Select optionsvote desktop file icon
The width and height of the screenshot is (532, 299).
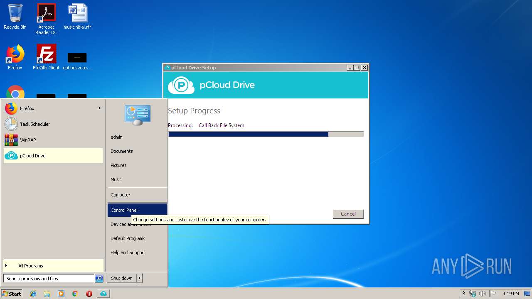point(77,61)
